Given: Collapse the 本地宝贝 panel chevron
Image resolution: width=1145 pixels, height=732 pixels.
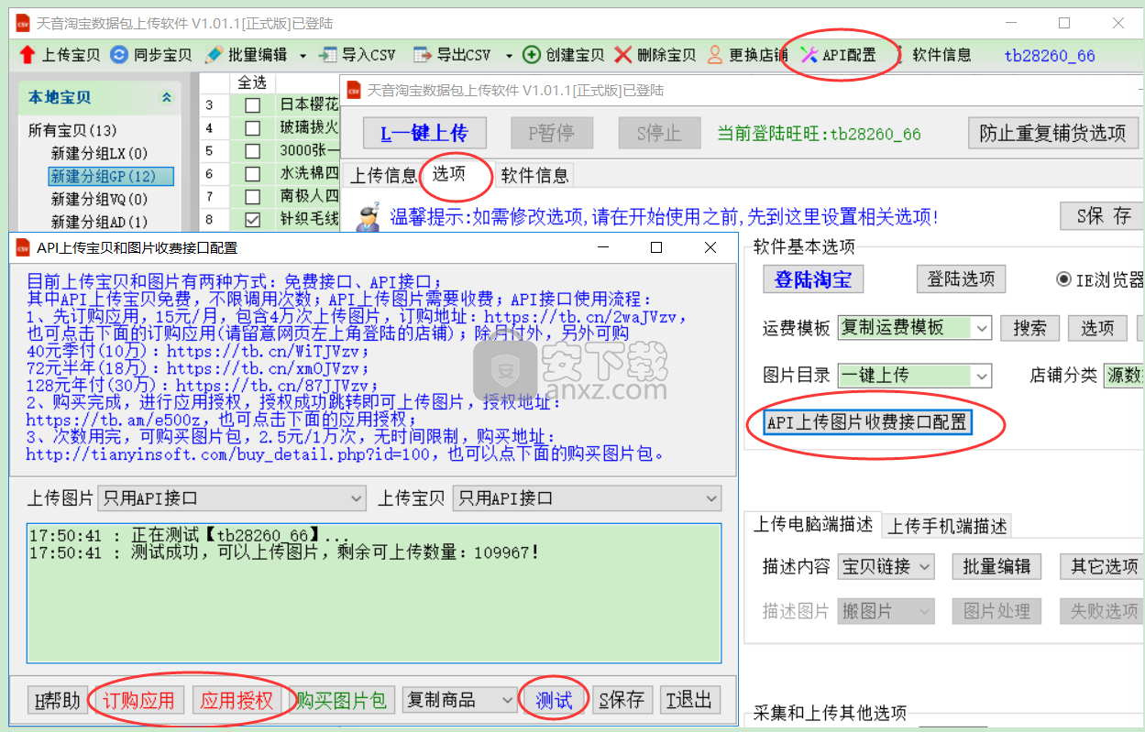Looking at the screenshot, I should pyautogui.click(x=167, y=97).
